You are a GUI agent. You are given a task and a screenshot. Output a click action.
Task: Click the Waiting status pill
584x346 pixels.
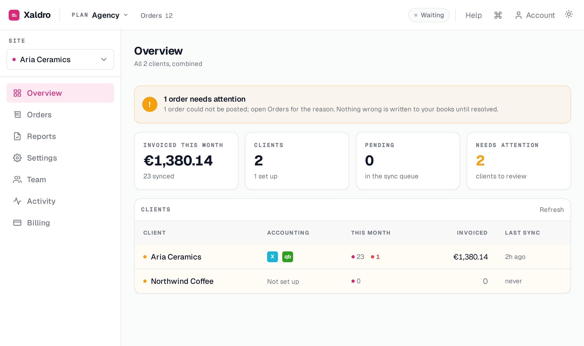point(429,15)
